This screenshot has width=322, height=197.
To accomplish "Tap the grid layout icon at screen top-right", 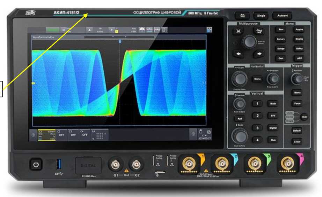I will pyautogui.click(x=209, y=30).
